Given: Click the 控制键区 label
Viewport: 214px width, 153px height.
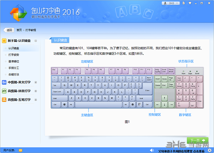Looking at the screenshot, I should coord(155,114).
